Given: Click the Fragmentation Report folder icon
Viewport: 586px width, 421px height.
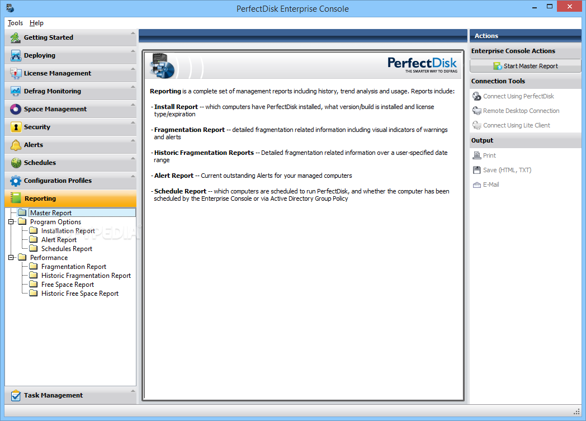Looking at the screenshot, I should click(34, 266).
